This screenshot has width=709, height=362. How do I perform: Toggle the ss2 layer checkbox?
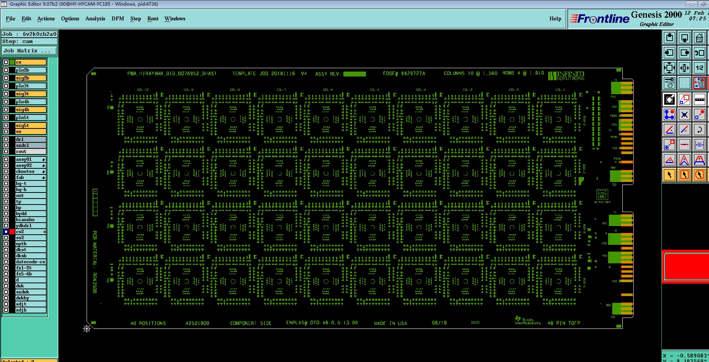[x=6, y=238]
